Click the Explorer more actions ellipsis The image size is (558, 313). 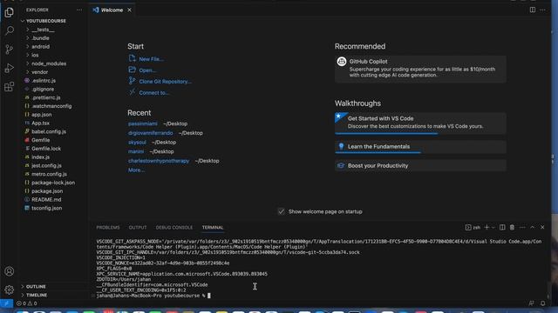click(x=79, y=10)
